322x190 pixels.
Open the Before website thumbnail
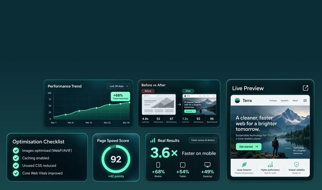click(159, 104)
